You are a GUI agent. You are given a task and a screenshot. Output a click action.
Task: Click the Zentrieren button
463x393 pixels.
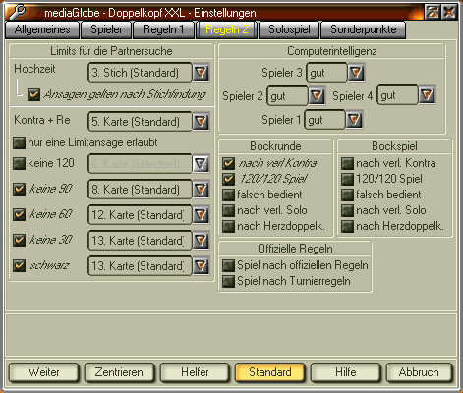tap(119, 372)
